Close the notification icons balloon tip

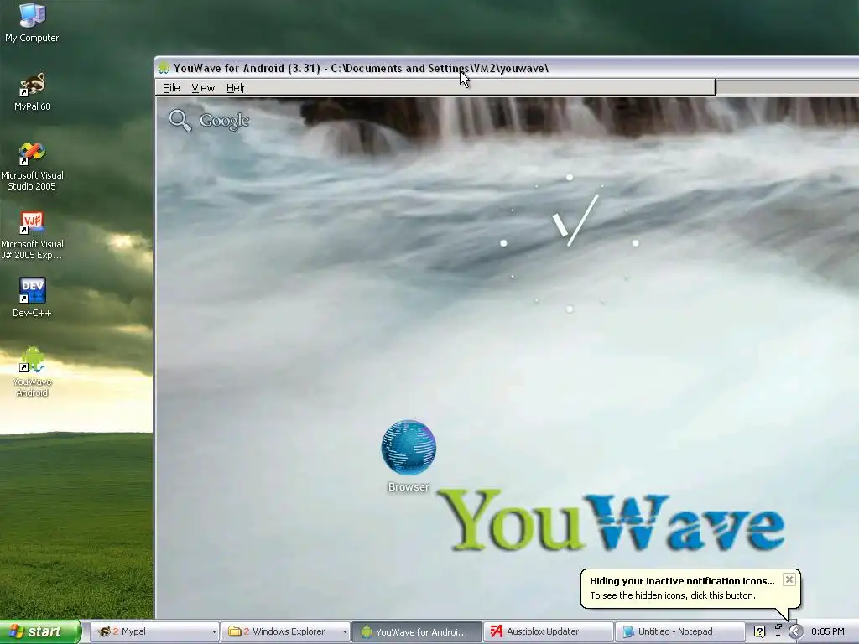click(789, 579)
